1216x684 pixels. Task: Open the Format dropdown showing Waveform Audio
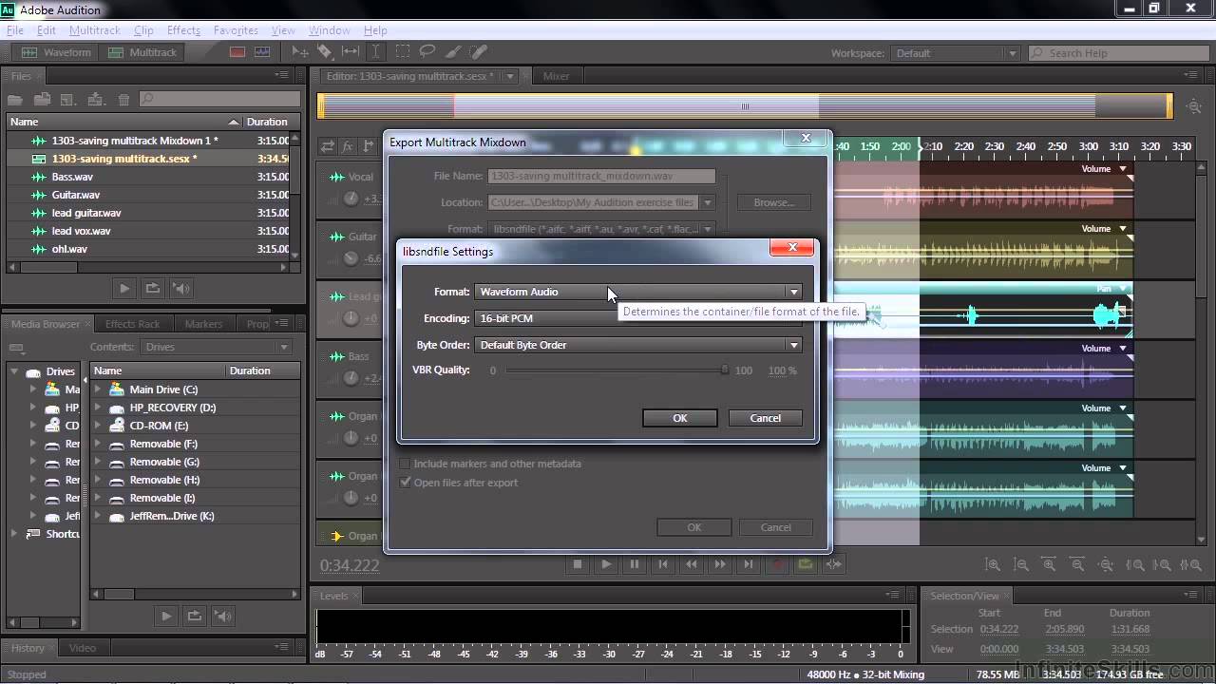[638, 292]
